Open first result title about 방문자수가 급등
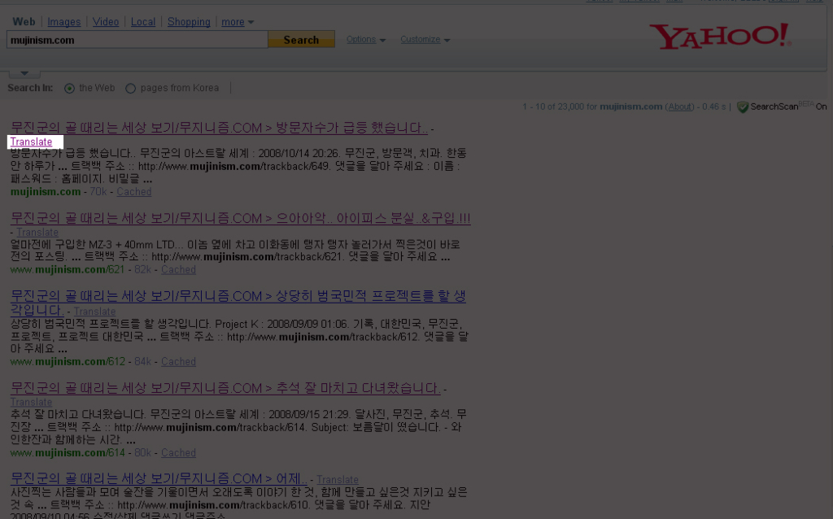Image resolution: width=833 pixels, height=519 pixels. (219, 128)
